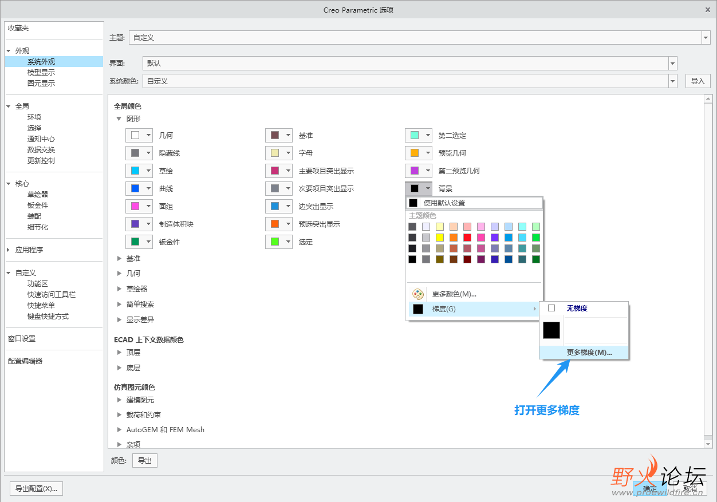
Task: Expand the 几何 section below 图形
Action: 119,274
